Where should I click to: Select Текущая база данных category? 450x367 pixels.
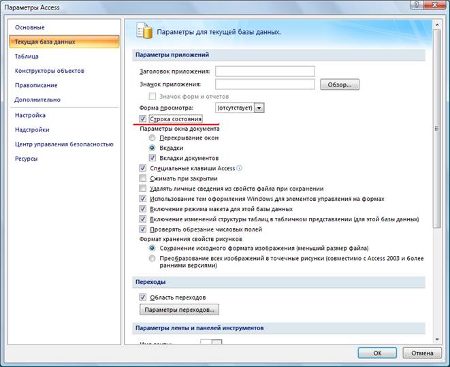64,42
